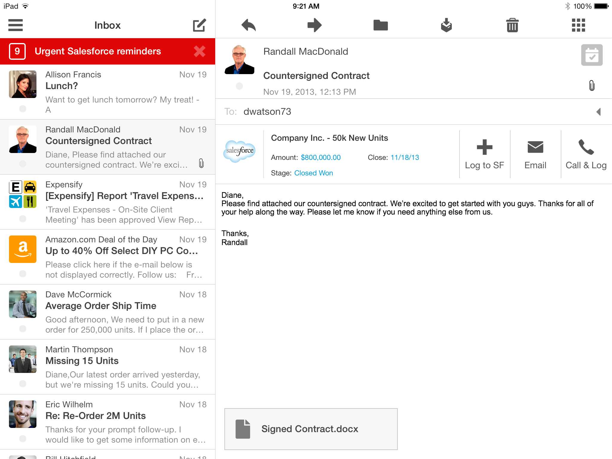Screen dimensions: 612x459
Task: Open the hamburger menu
Action: click(x=16, y=25)
